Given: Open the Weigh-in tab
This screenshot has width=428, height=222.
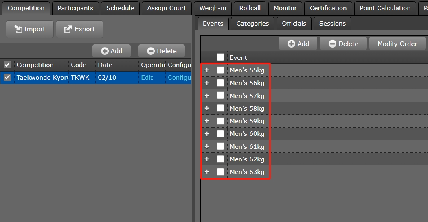Looking at the screenshot, I should click(x=213, y=8).
